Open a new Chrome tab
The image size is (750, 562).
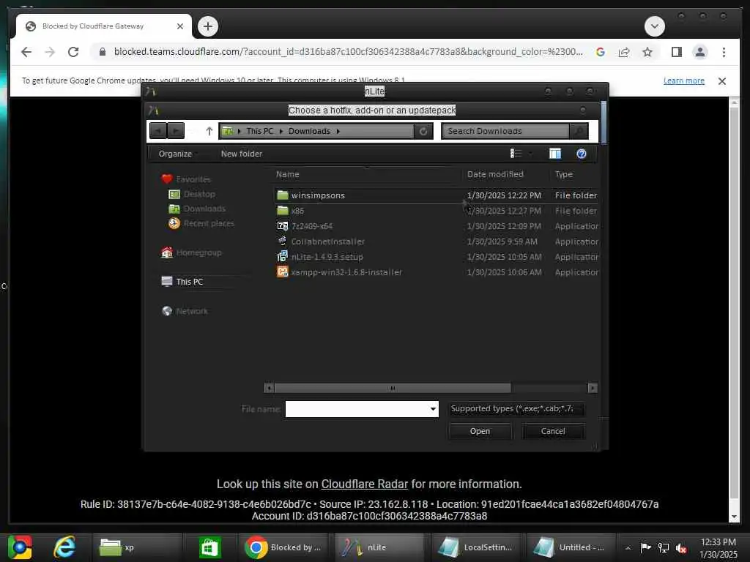[x=207, y=26]
